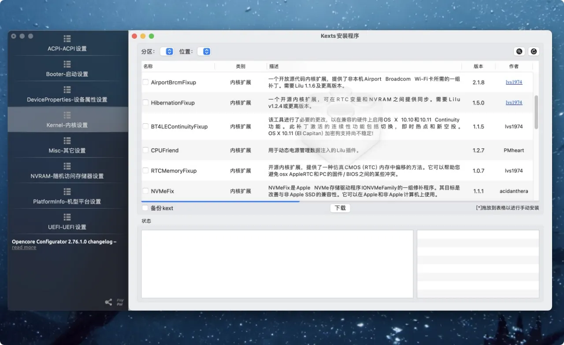This screenshot has height=345, width=564.
Task: Select version 2.1.8 cell
Action: [479, 82]
